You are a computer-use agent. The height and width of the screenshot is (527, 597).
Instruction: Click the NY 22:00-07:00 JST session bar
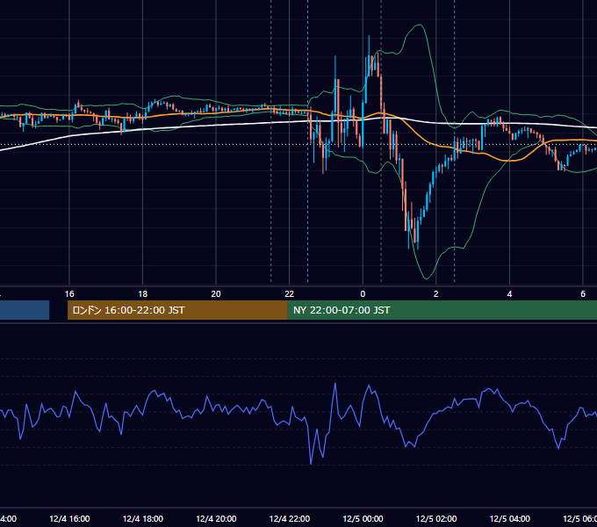[x=442, y=310]
